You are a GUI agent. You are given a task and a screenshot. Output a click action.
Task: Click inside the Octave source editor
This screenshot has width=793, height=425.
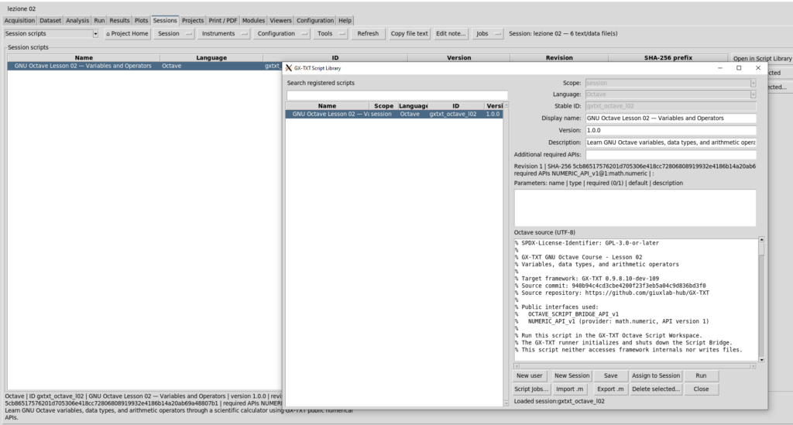tap(636, 299)
